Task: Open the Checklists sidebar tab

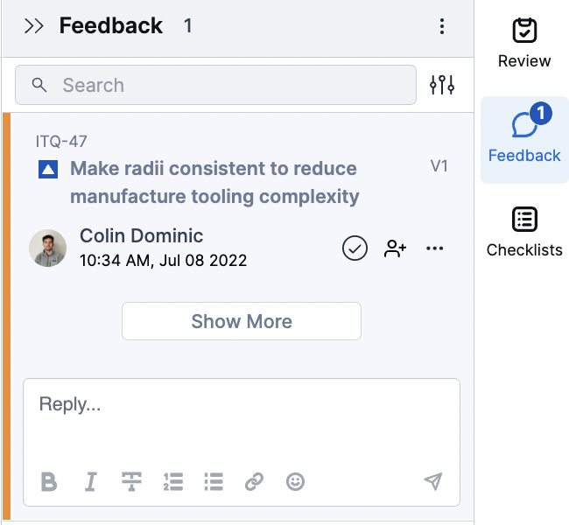Action: 524,233
